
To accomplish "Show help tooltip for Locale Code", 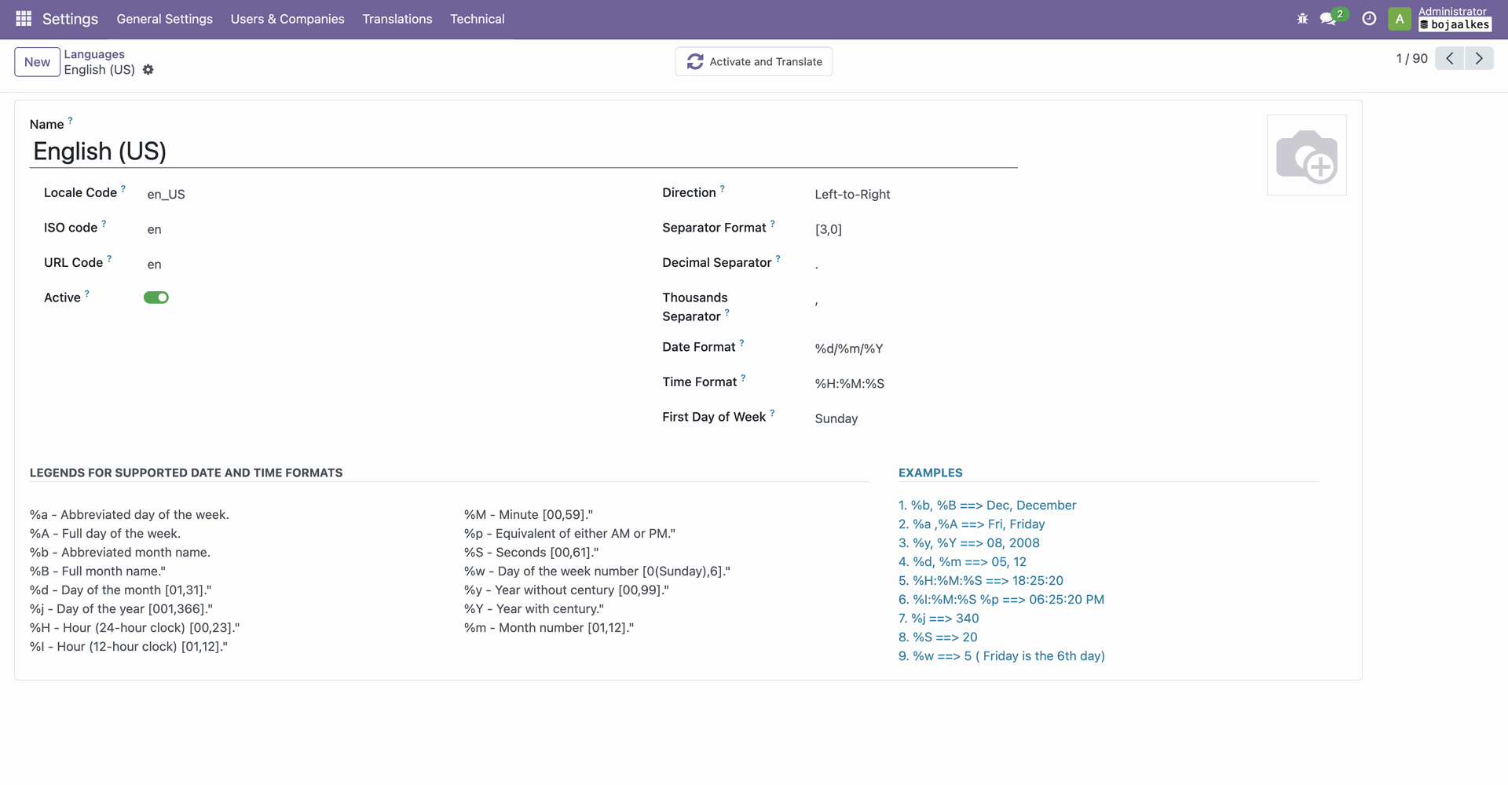I will 123,188.
